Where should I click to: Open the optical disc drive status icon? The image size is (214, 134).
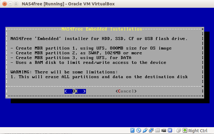pyautogui.click(x=138, y=130)
